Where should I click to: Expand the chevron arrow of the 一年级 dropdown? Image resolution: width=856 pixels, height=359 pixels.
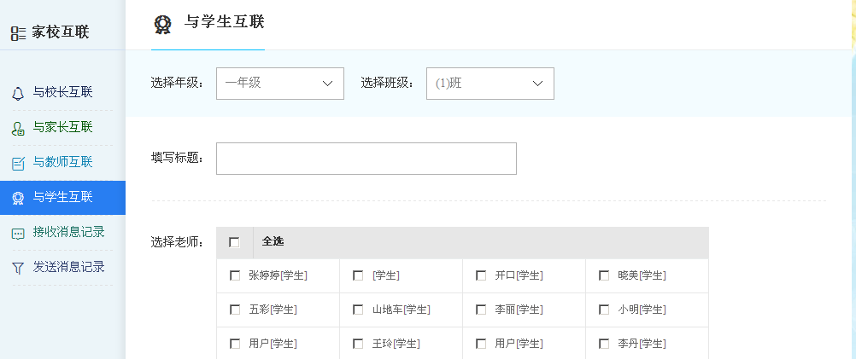click(327, 84)
